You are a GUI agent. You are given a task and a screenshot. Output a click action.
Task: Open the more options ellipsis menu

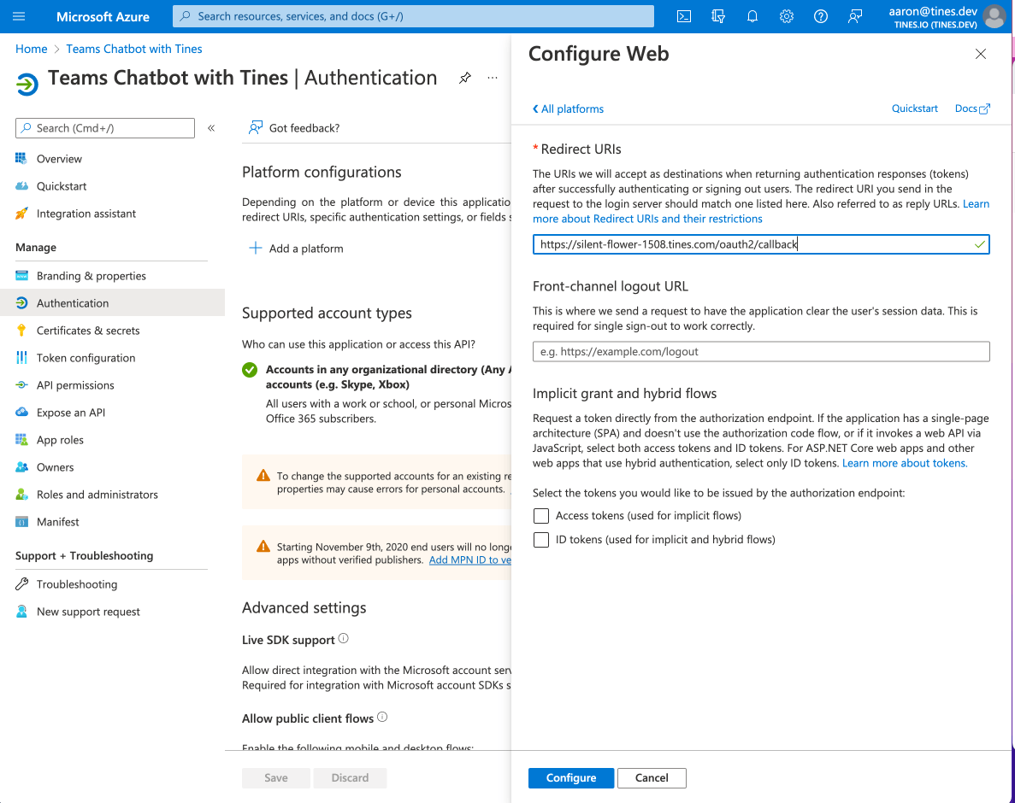point(493,78)
